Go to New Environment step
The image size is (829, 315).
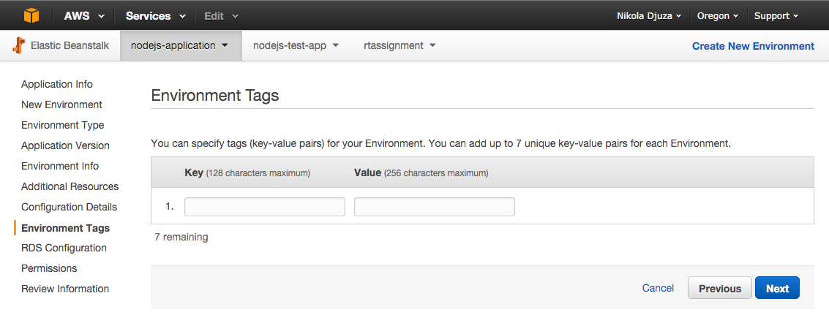pos(61,105)
